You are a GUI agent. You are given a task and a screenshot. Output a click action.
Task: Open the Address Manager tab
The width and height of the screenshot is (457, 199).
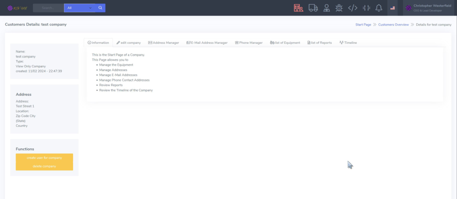point(163,43)
